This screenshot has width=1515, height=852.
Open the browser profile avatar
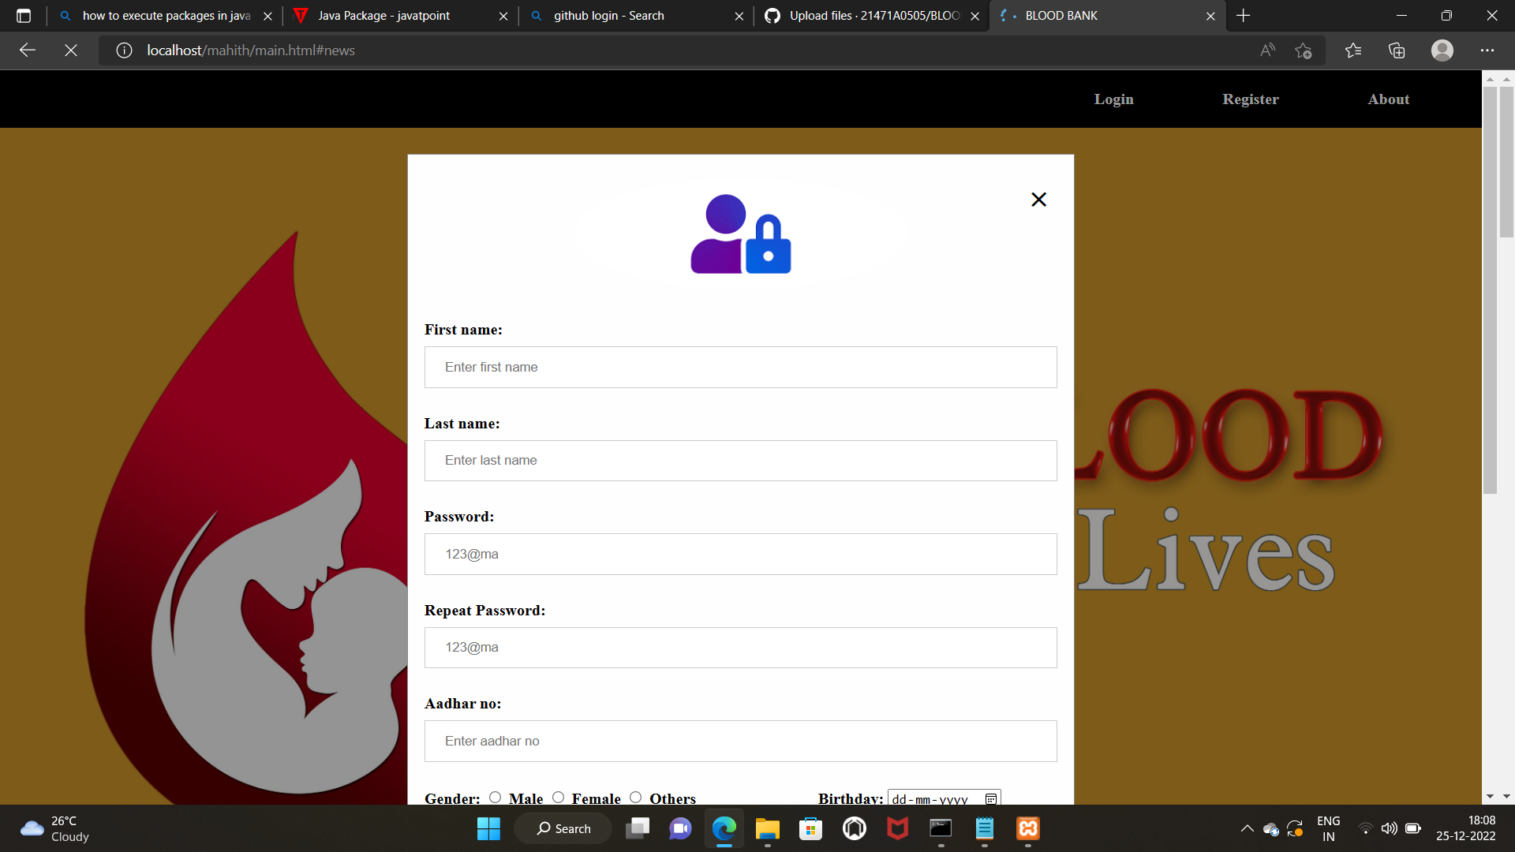coord(1442,50)
